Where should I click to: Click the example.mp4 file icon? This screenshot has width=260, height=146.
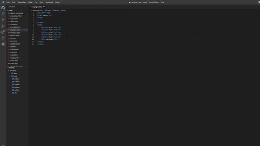coord(9,33)
